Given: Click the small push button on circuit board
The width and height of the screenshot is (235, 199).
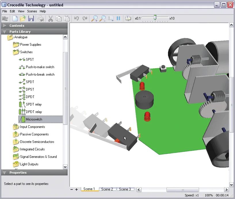Looking at the screenshot, I should 163,68.
